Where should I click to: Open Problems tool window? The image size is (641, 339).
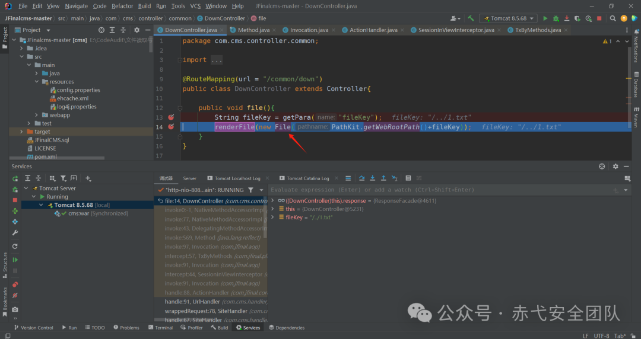click(x=126, y=328)
